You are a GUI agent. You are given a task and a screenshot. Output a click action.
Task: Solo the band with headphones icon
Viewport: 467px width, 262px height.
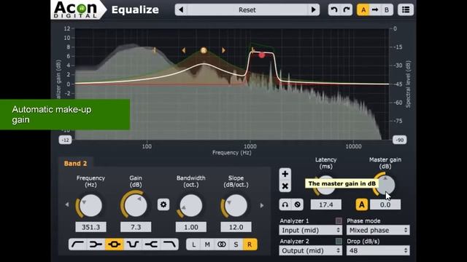pyautogui.click(x=285, y=205)
